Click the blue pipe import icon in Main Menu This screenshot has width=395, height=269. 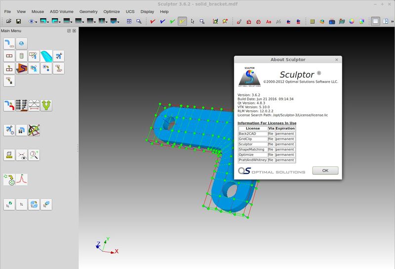tap(9, 44)
